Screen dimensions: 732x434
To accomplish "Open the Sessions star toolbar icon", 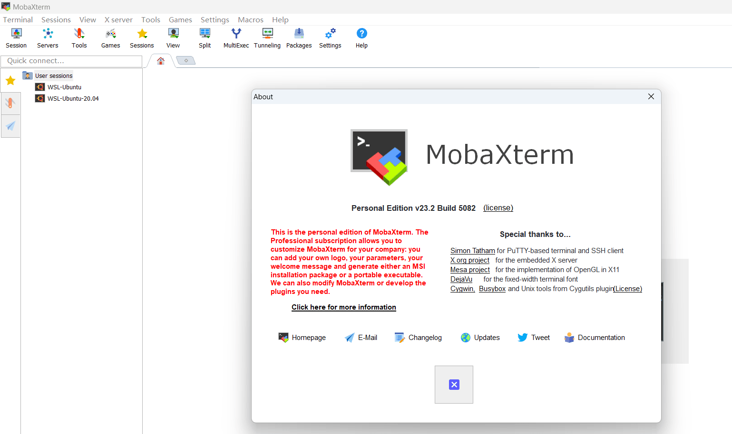I will (x=142, y=38).
